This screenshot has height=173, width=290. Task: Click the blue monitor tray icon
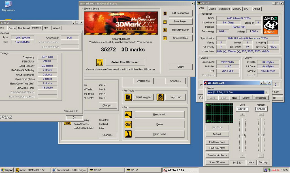coord(266,170)
